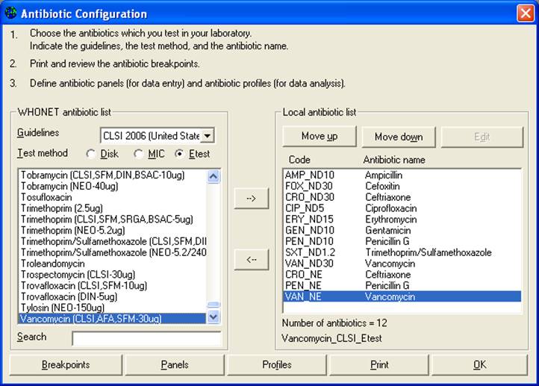Image resolution: width=539 pixels, height=386 pixels.
Task: Select Tobramycin (CLSI,SFM,DIN,BSAC-10ug)
Action: pyautogui.click(x=113, y=175)
